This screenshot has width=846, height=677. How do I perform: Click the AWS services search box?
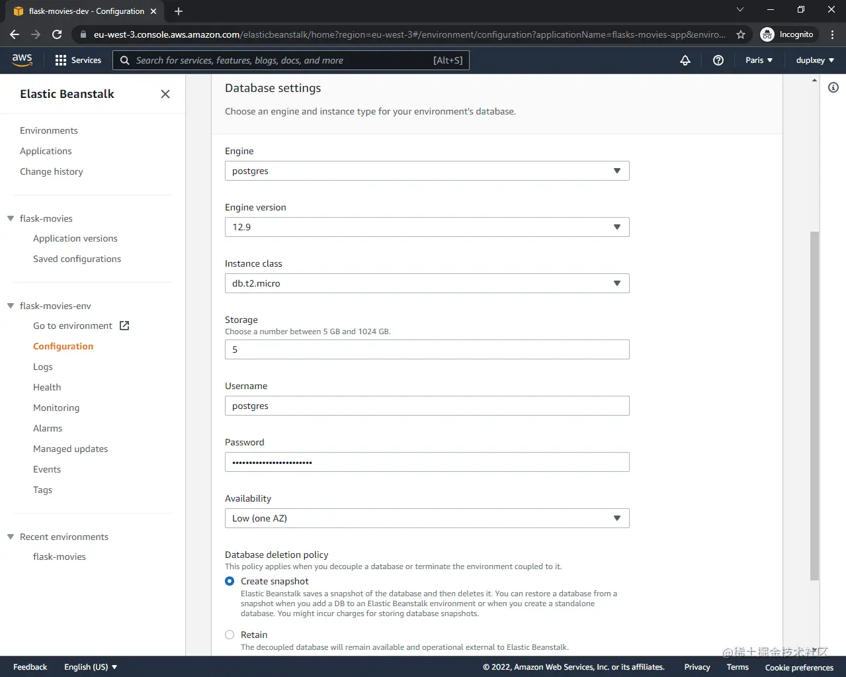point(291,60)
